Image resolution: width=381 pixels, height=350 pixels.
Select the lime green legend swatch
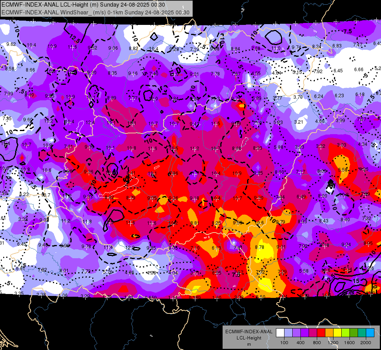coord(346,333)
